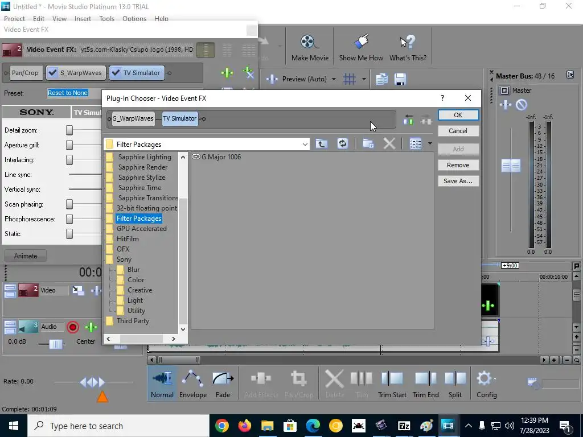The image size is (583, 437).
Task: Adjust the Static slider handle
Action: 69,234
